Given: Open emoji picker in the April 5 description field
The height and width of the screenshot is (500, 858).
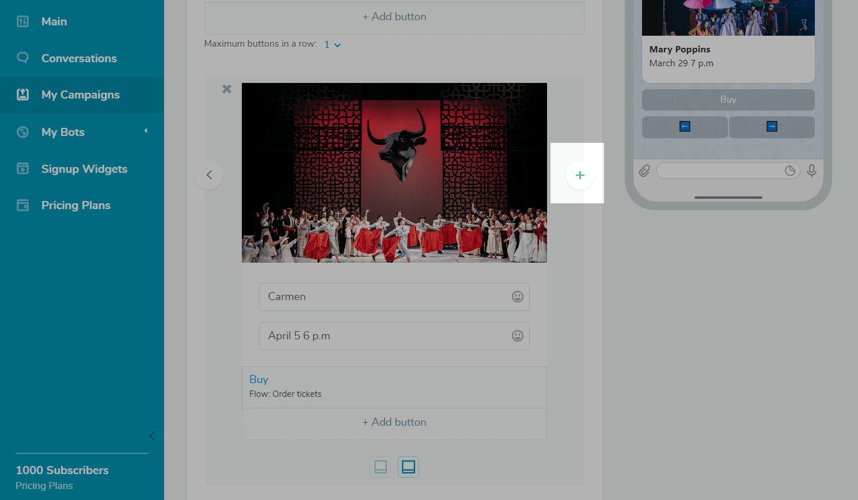Looking at the screenshot, I should pos(517,336).
